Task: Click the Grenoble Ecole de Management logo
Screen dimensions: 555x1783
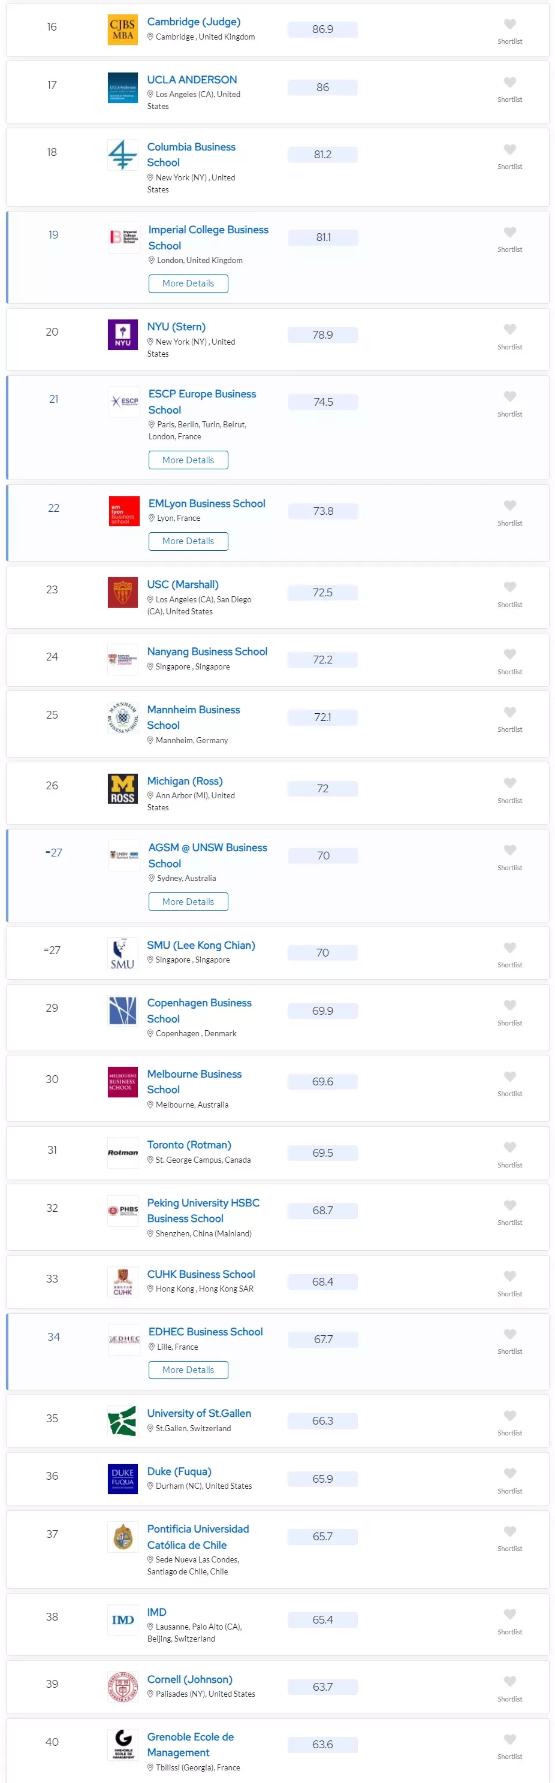Action: tap(122, 1745)
